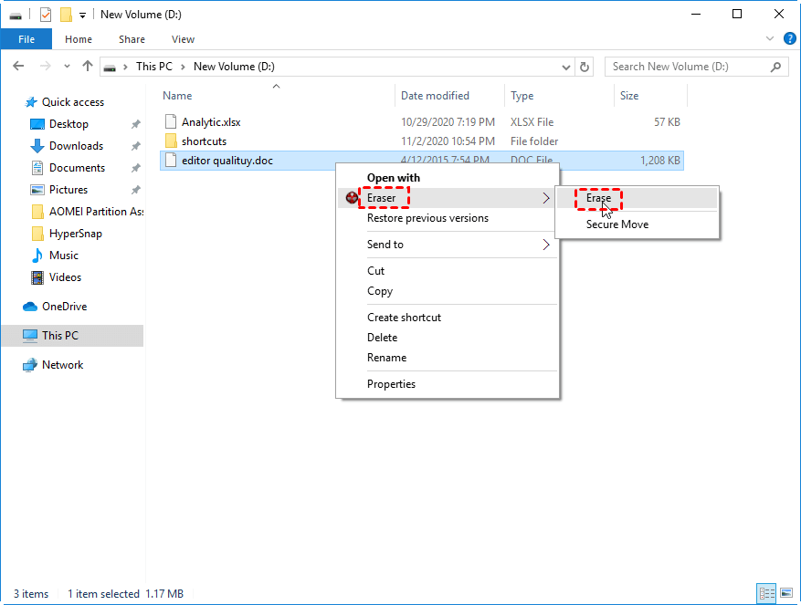Sort files by Date modified column
The image size is (801, 605).
pyautogui.click(x=435, y=96)
